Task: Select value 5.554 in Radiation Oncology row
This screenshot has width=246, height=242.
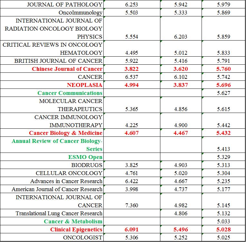Action: click(131, 37)
